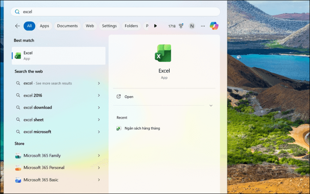Click the search magnifier icon in search box
The image size is (310, 194).
pos(17,12)
